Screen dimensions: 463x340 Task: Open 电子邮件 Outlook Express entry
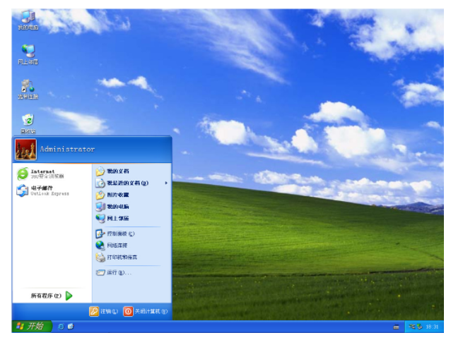click(43, 190)
